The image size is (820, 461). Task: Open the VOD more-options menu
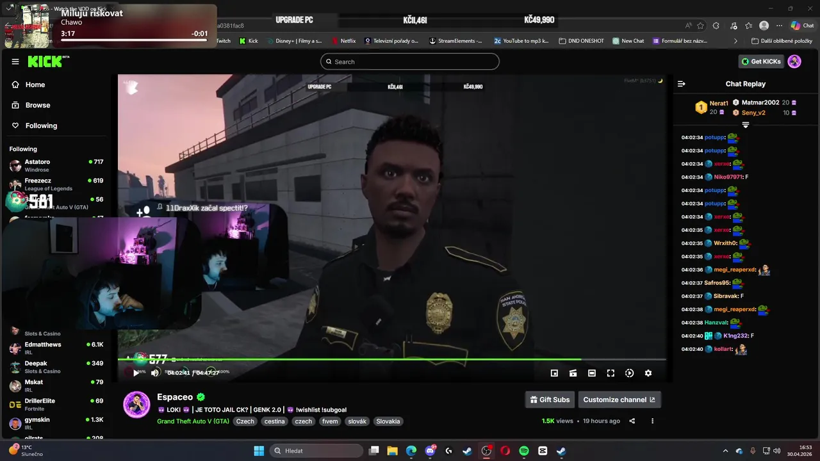(x=653, y=421)
